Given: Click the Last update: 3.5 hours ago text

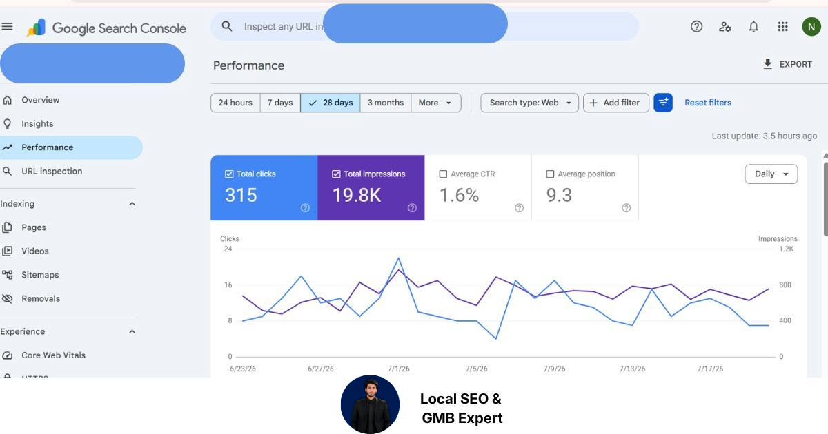Looking at the screenshot, I should point(765,136).
